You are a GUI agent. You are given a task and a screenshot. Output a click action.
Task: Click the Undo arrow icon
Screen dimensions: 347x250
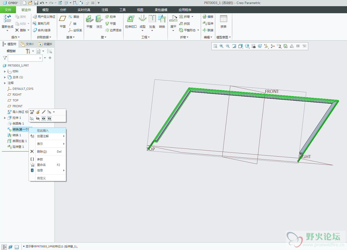(x=42, y=3)
